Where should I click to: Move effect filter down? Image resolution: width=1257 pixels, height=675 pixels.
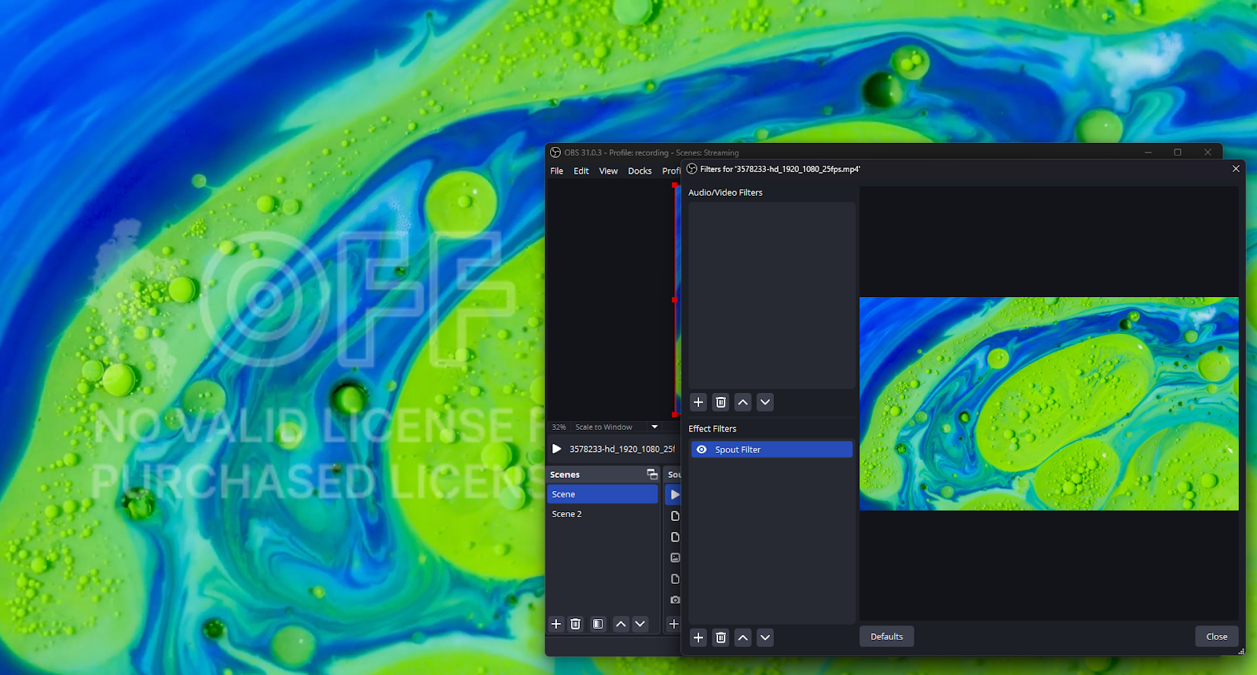click(764, 637)
